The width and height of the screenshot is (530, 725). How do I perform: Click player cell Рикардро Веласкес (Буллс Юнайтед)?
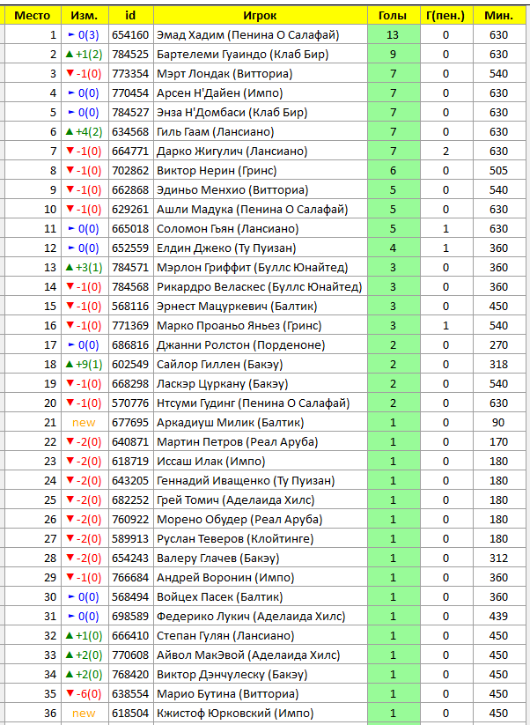pos(260,287)
